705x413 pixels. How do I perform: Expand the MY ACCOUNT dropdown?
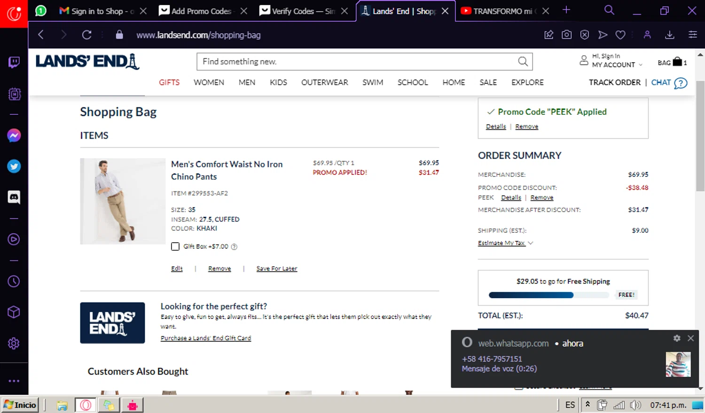pos(617,65)
